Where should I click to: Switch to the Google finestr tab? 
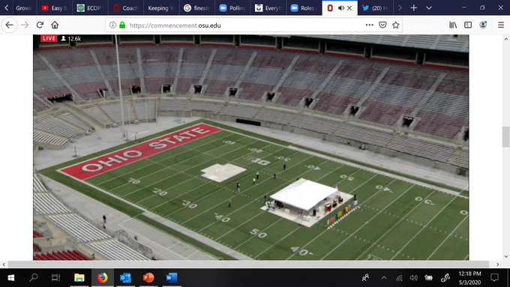(x=197, y=8)
